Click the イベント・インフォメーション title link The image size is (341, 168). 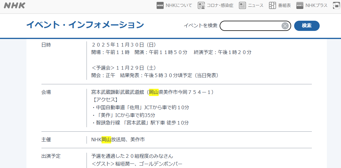(x=85, y=25)
